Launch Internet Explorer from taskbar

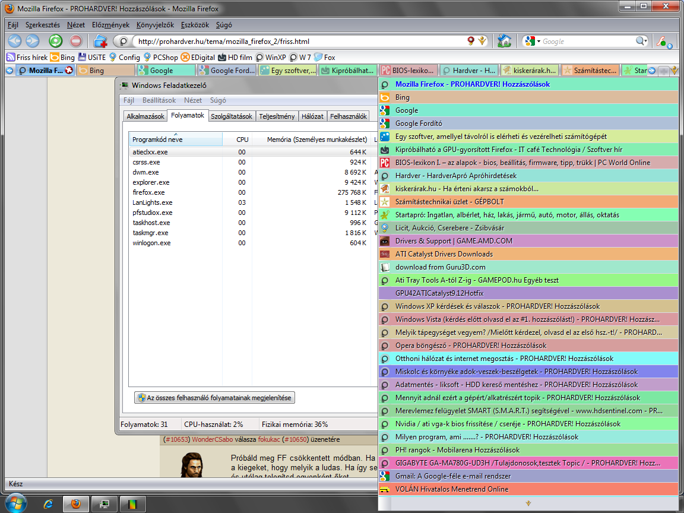48,504
